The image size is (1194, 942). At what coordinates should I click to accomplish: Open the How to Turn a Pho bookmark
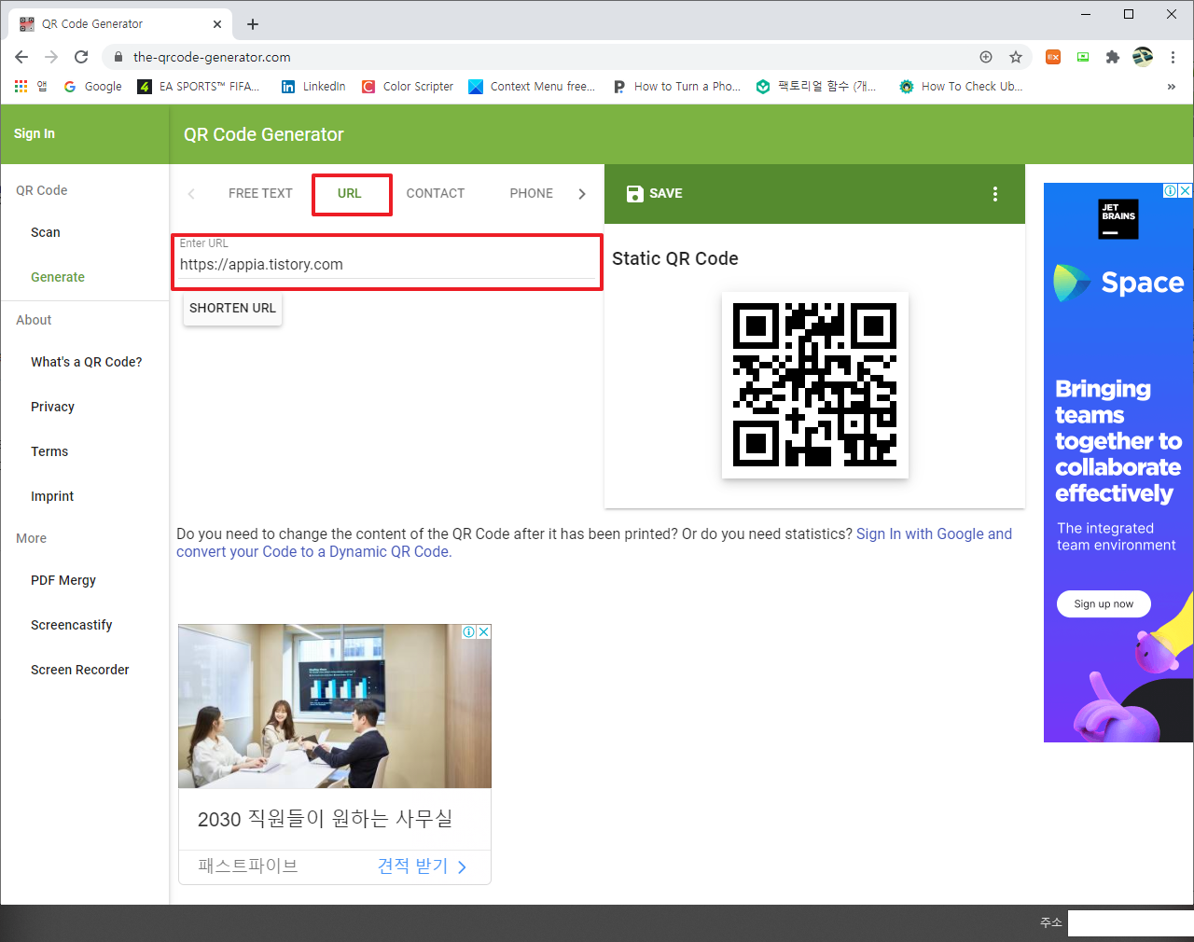677,86
